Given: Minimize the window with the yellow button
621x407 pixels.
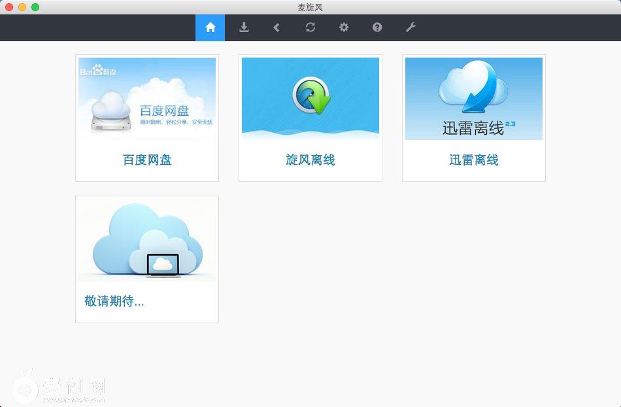Looking at the screenshot, I should (x=22, y=7).
